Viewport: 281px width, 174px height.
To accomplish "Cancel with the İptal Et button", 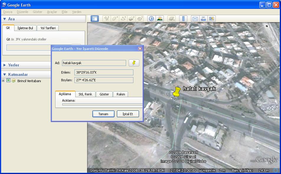I will point(128,114).
